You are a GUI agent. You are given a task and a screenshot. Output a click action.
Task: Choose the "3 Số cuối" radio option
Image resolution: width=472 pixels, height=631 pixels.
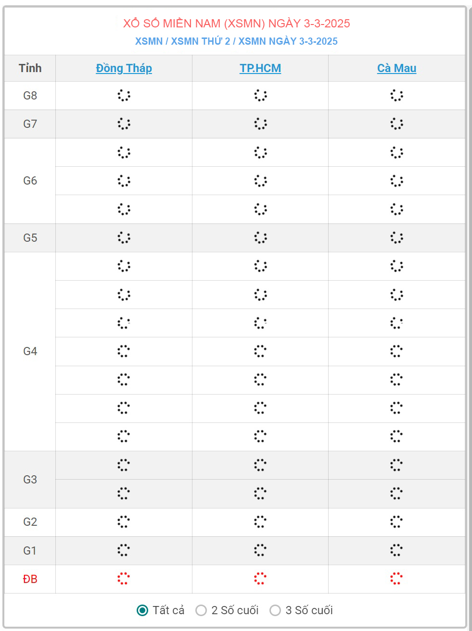(275, 610)
